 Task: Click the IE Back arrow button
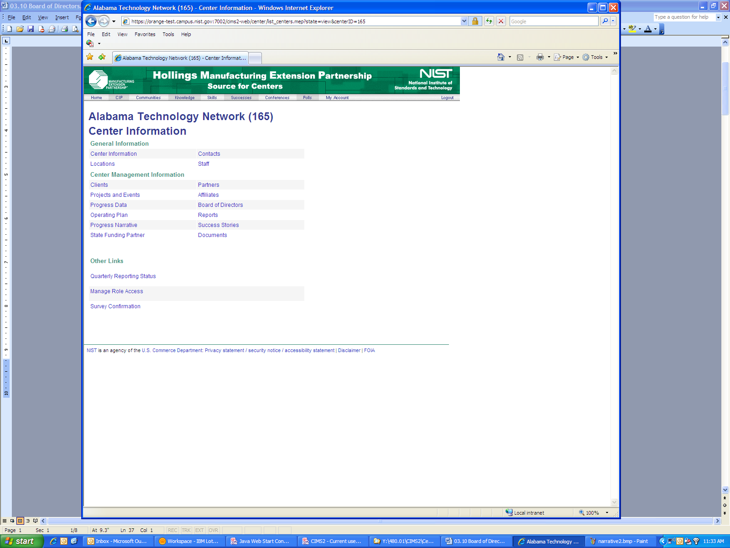click(91, 21)
